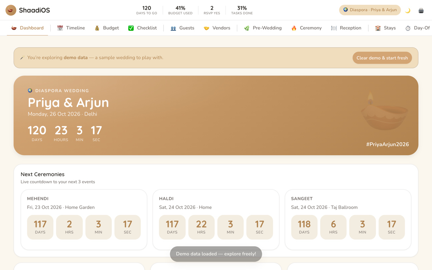This screenshot has height=270, width=432.
Task: Click the Sangeet 118 days countdown tile
Action: (304, 227)
